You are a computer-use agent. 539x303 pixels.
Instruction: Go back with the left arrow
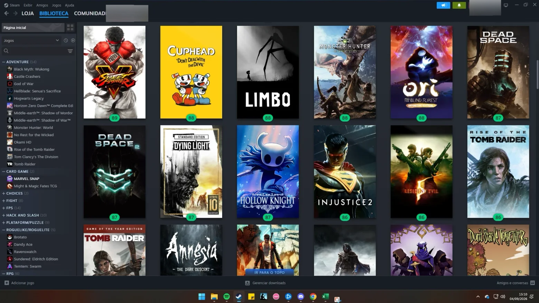click(x=6, y=13)
